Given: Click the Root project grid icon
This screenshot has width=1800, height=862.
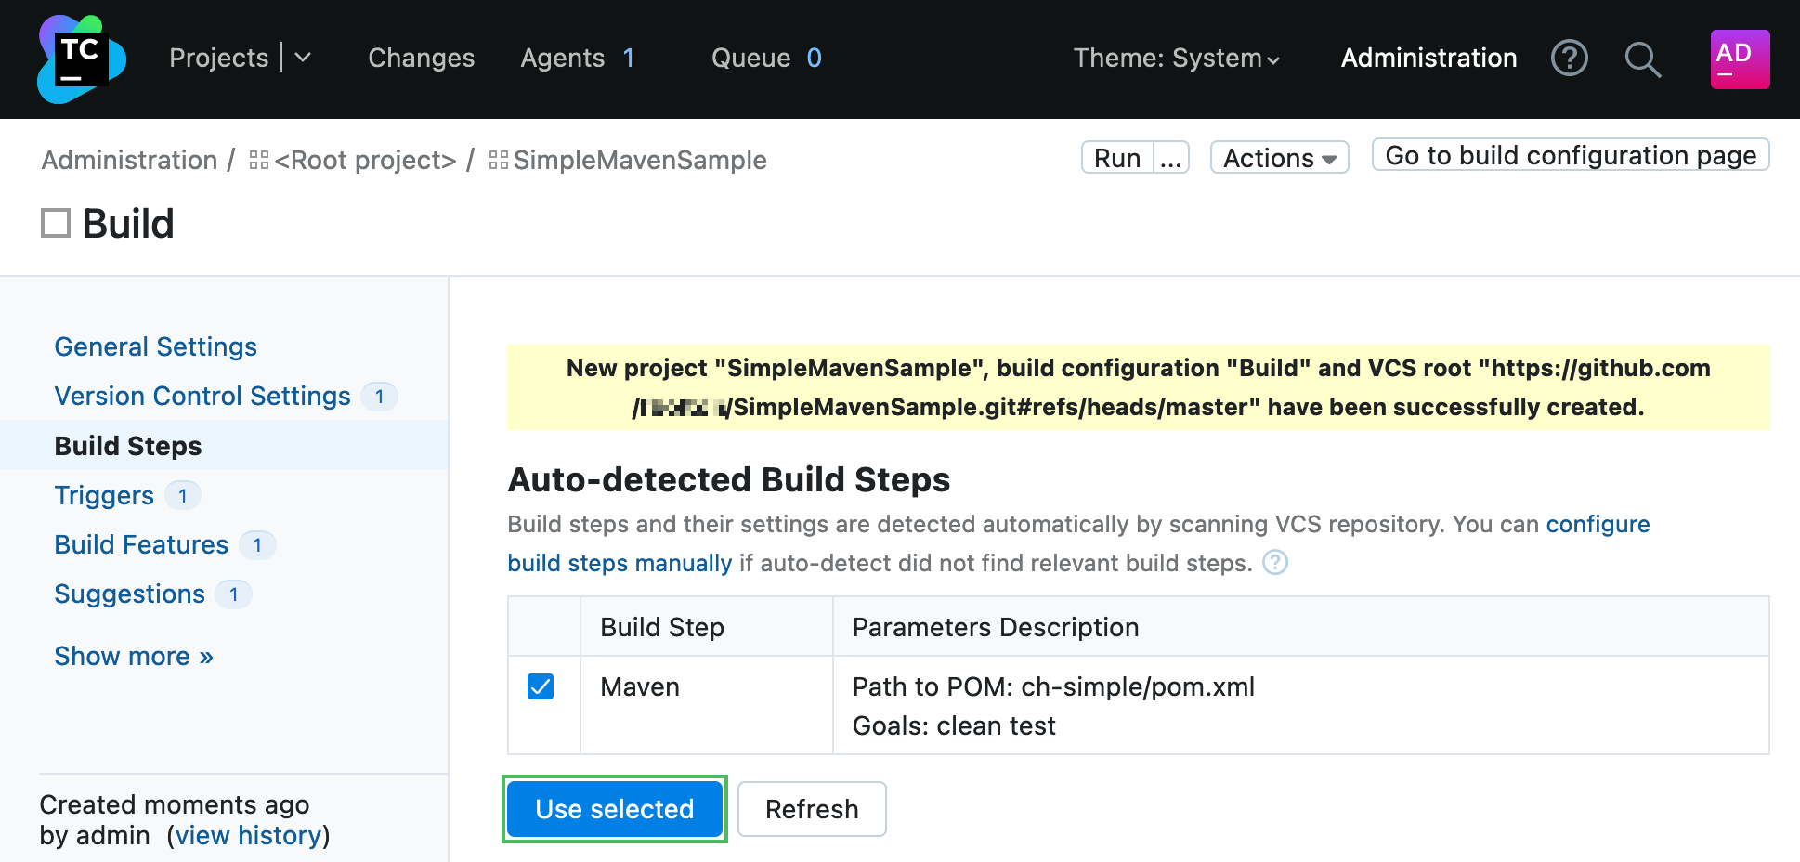Looking at the screenshot, I should click(x=259, y=161).
